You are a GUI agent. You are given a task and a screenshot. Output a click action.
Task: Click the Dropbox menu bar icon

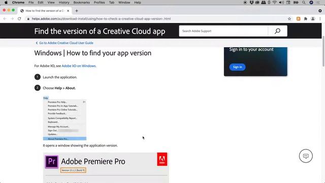pyautogui.click(x=251, y=3)
